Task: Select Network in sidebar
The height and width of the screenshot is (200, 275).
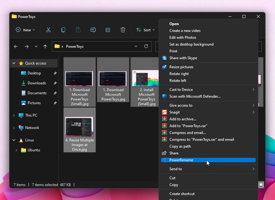Action: 32,128
